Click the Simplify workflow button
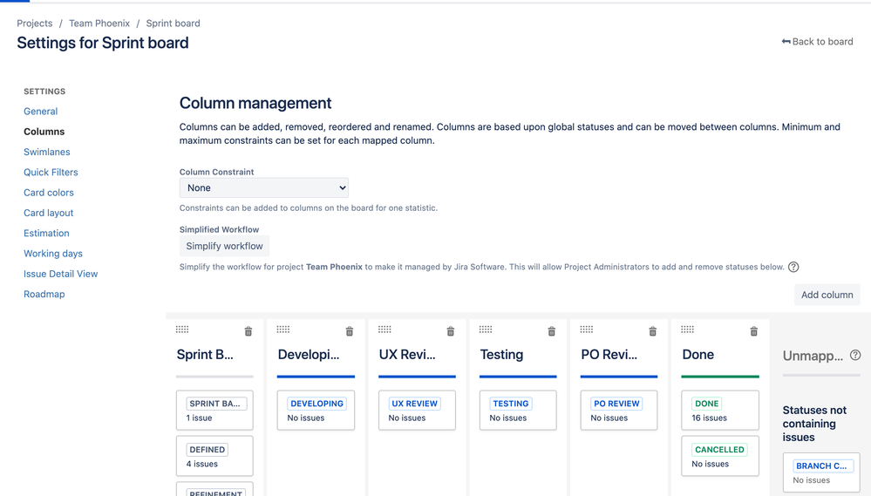The width and height of the screenshot is (871, 496). click(x=224, y=246)
